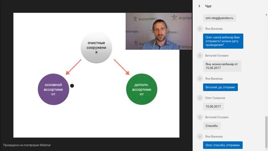The width and height of the screenshot is (268, 151).
Task: Click the avatar above the 'Олег, спасибо, отправим' message
Action: pos(200,136)
